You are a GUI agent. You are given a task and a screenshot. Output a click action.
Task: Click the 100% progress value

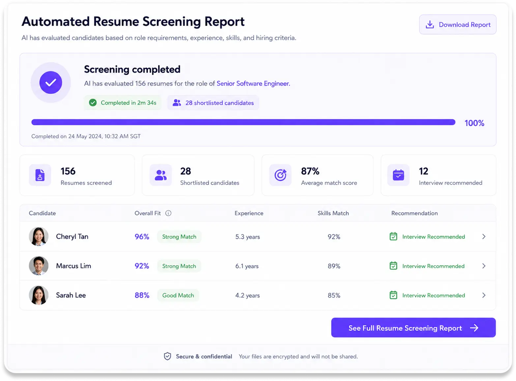click(x=474, y=123)
